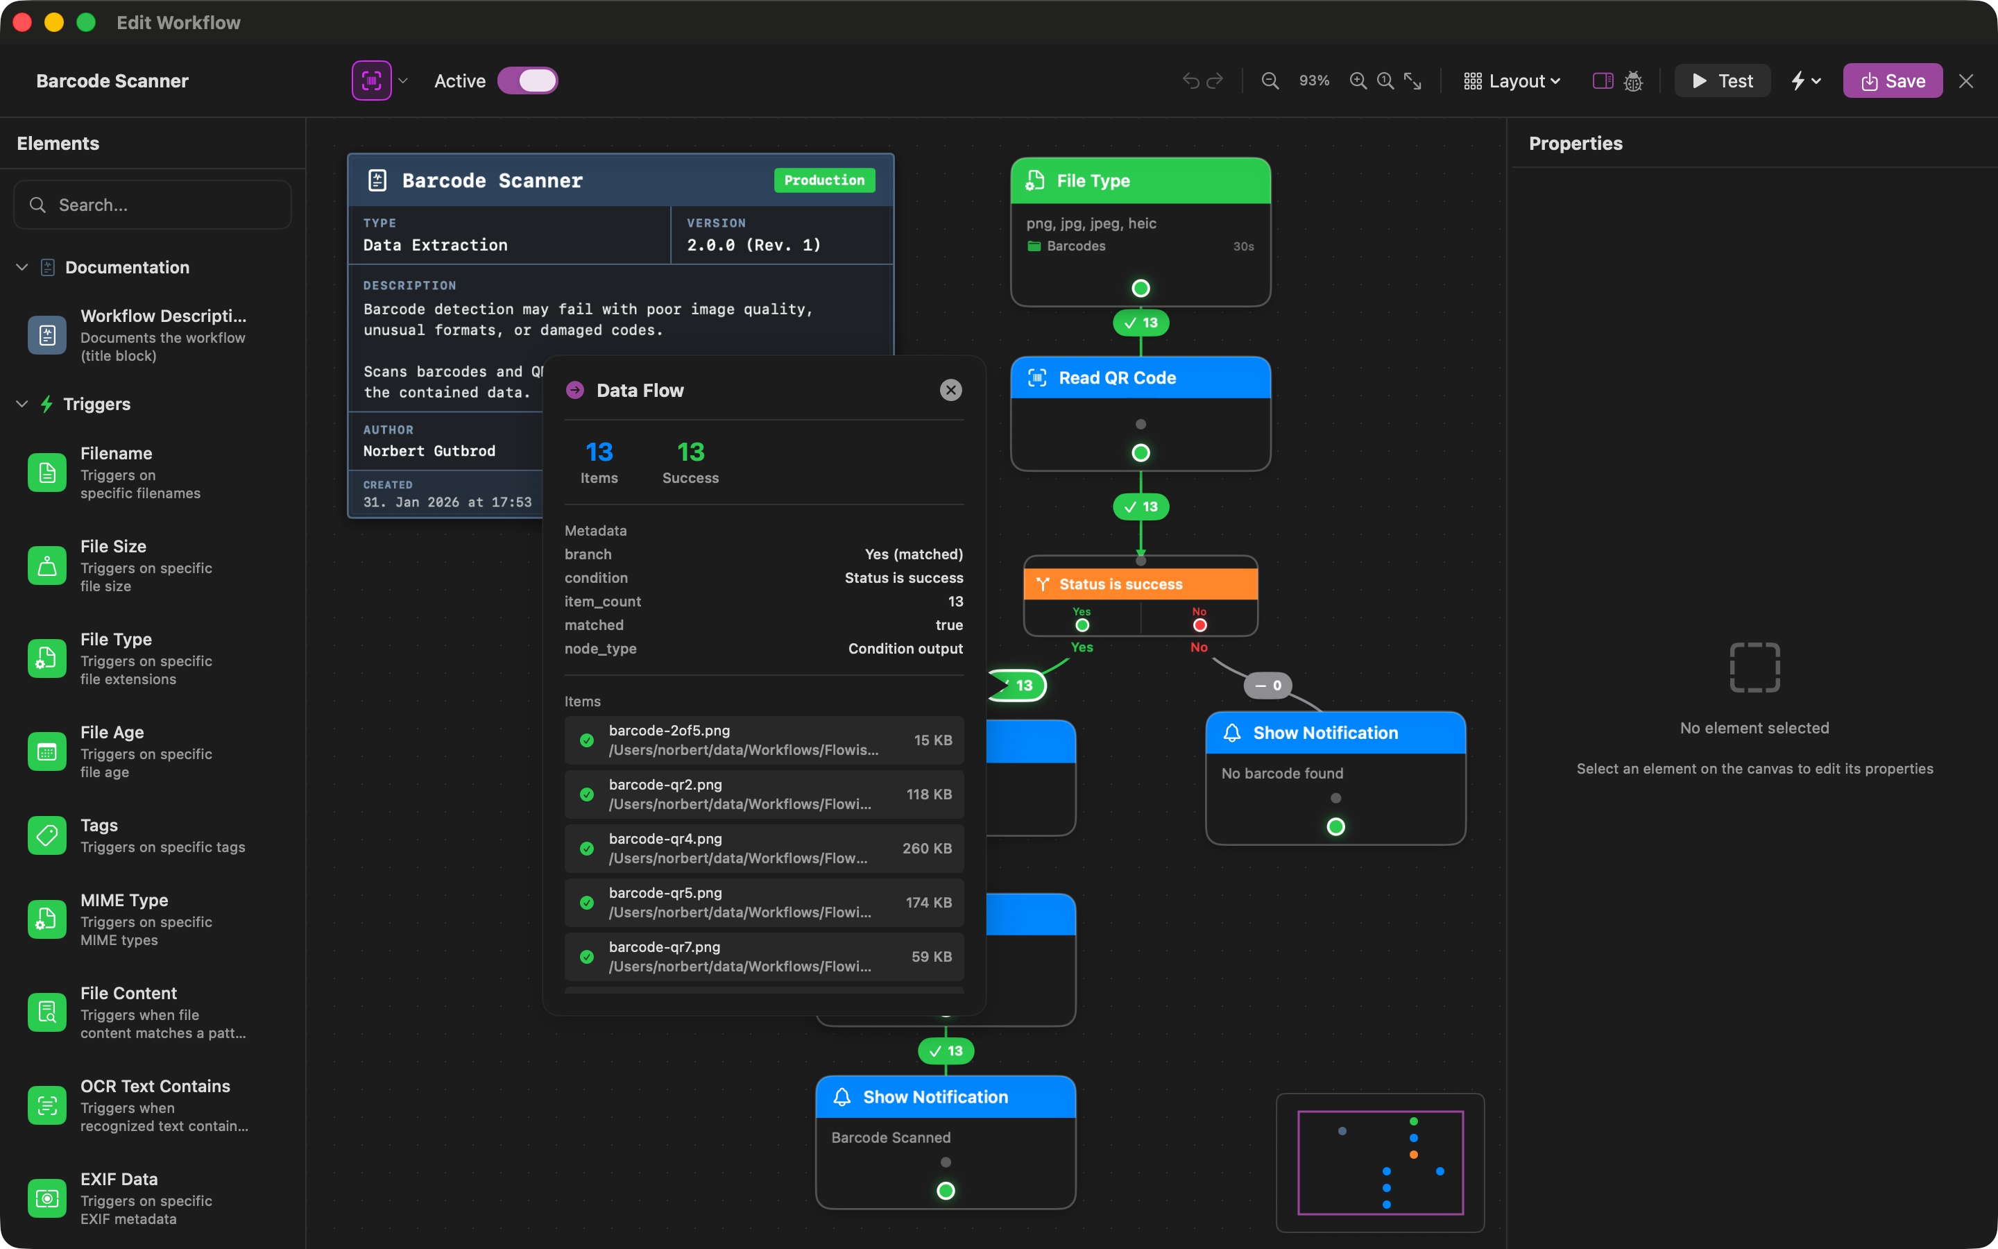Viewport: 1998px width, 1249px height.
Task: Click the redo arrow
Action: click(x=1215, y=81)
